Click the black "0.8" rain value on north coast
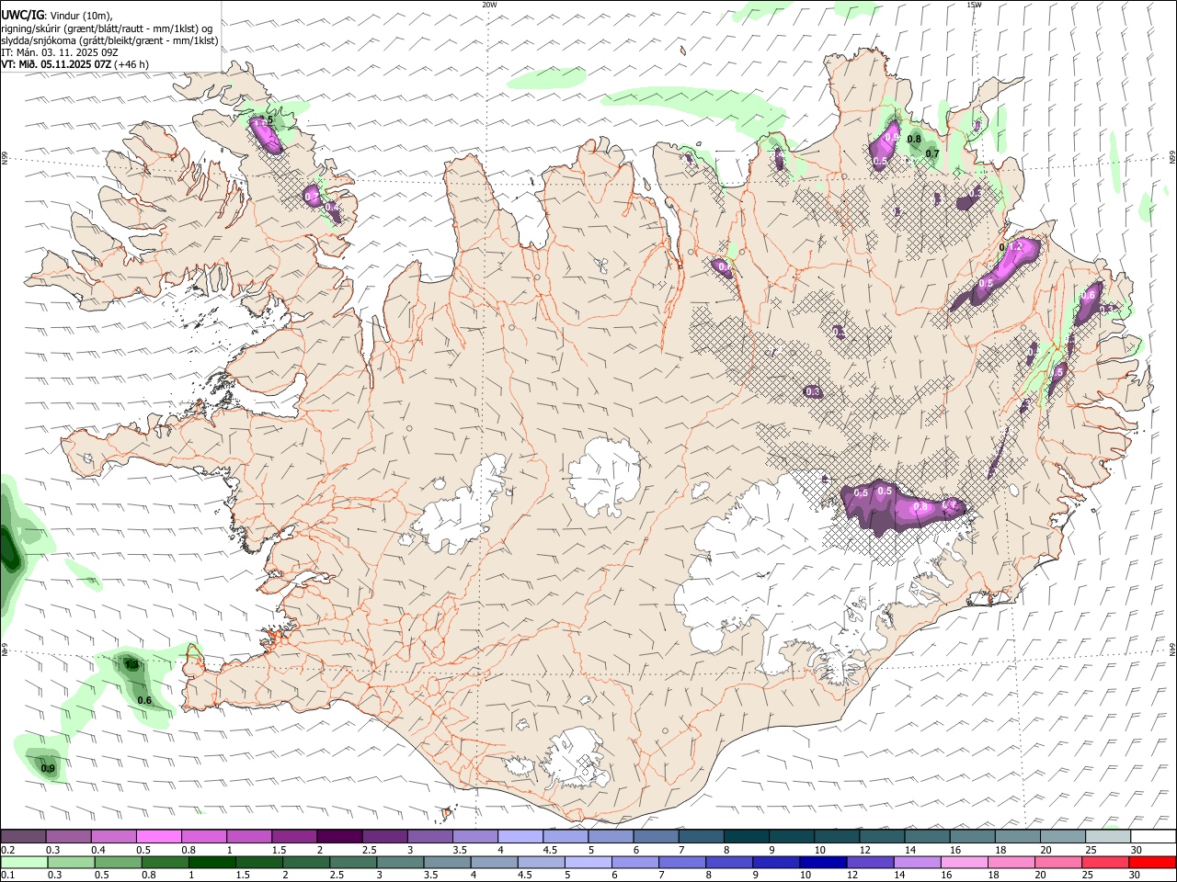The width and height of the screenshot is (1177, 882). (x=914, y=140)
